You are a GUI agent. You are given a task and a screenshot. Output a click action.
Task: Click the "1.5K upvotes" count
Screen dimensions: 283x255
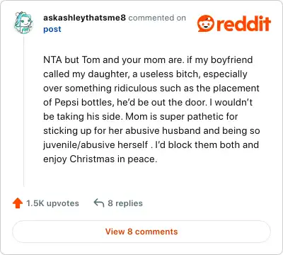coord(52,203)
